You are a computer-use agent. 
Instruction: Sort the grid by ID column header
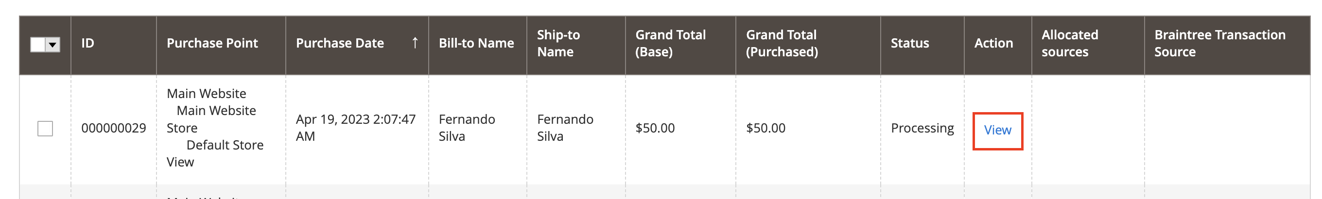(x=88, y=44)
